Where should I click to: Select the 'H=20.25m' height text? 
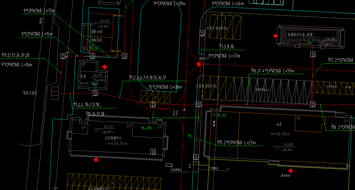118,144
